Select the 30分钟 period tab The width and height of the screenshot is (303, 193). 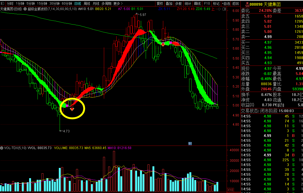[x=55, y=4]
